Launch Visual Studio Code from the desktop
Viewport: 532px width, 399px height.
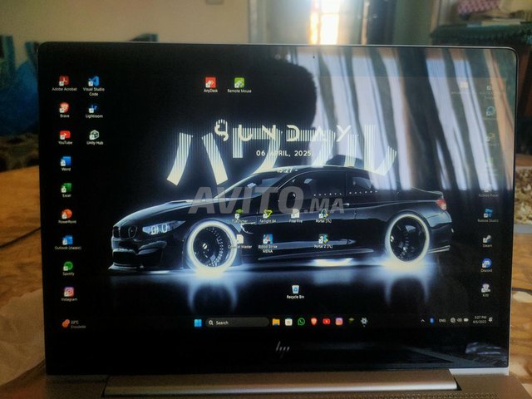point(94,81)
